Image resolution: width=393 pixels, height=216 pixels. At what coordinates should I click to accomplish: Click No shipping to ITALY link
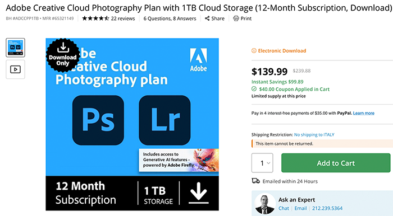[314, 135]
